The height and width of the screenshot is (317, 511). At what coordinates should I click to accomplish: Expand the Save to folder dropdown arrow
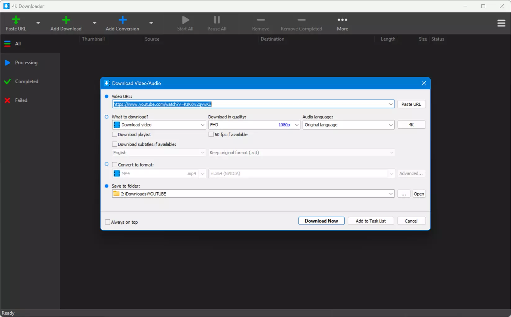tap(391, 194)
